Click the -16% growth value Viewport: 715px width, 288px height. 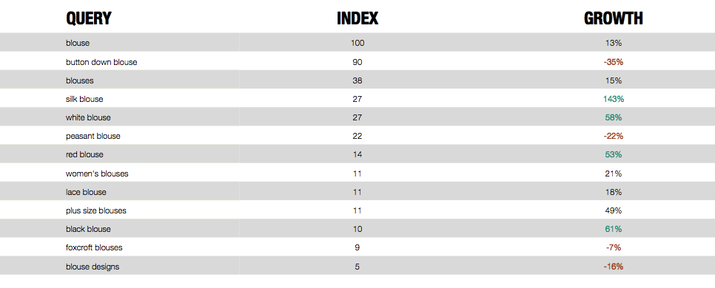click(x=614, y=266)
